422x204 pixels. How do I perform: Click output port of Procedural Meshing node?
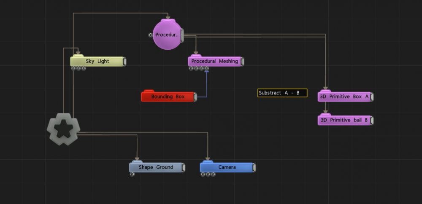243,62
